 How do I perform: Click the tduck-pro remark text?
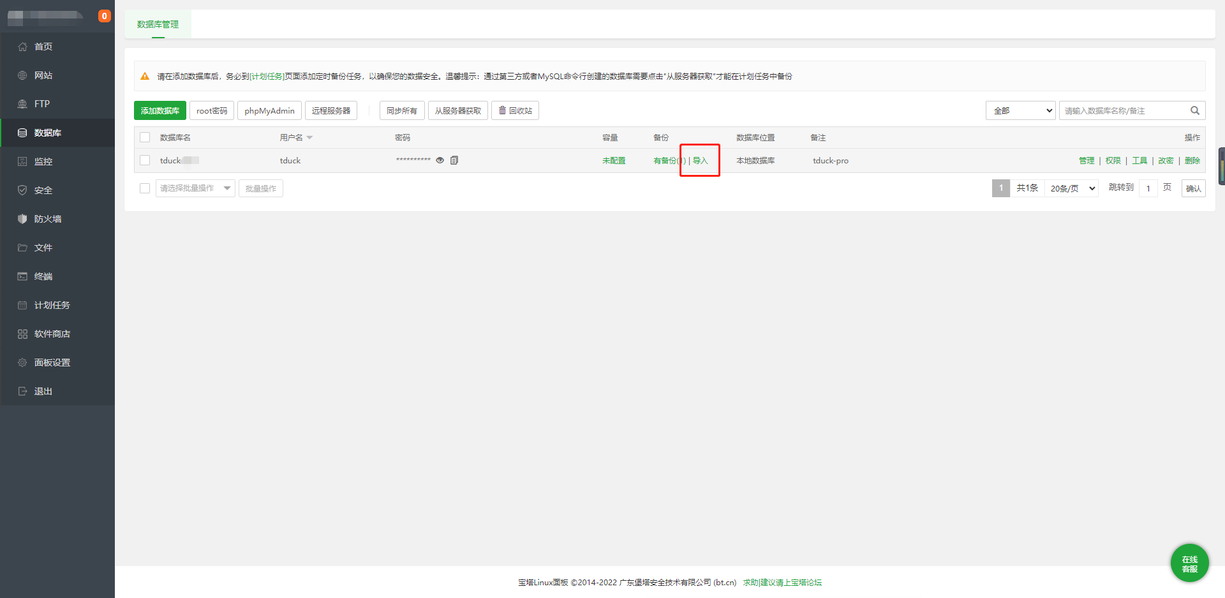coord(831,161)
